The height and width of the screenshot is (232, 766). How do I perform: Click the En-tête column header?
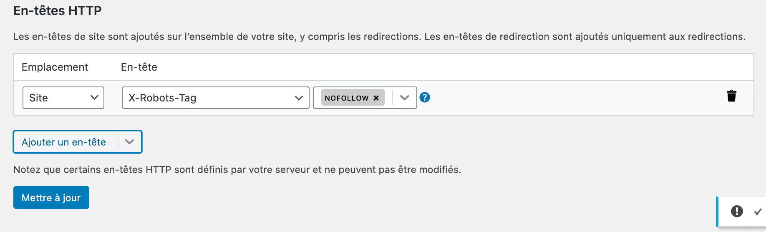pyautogui.click(x=139, y=67)
